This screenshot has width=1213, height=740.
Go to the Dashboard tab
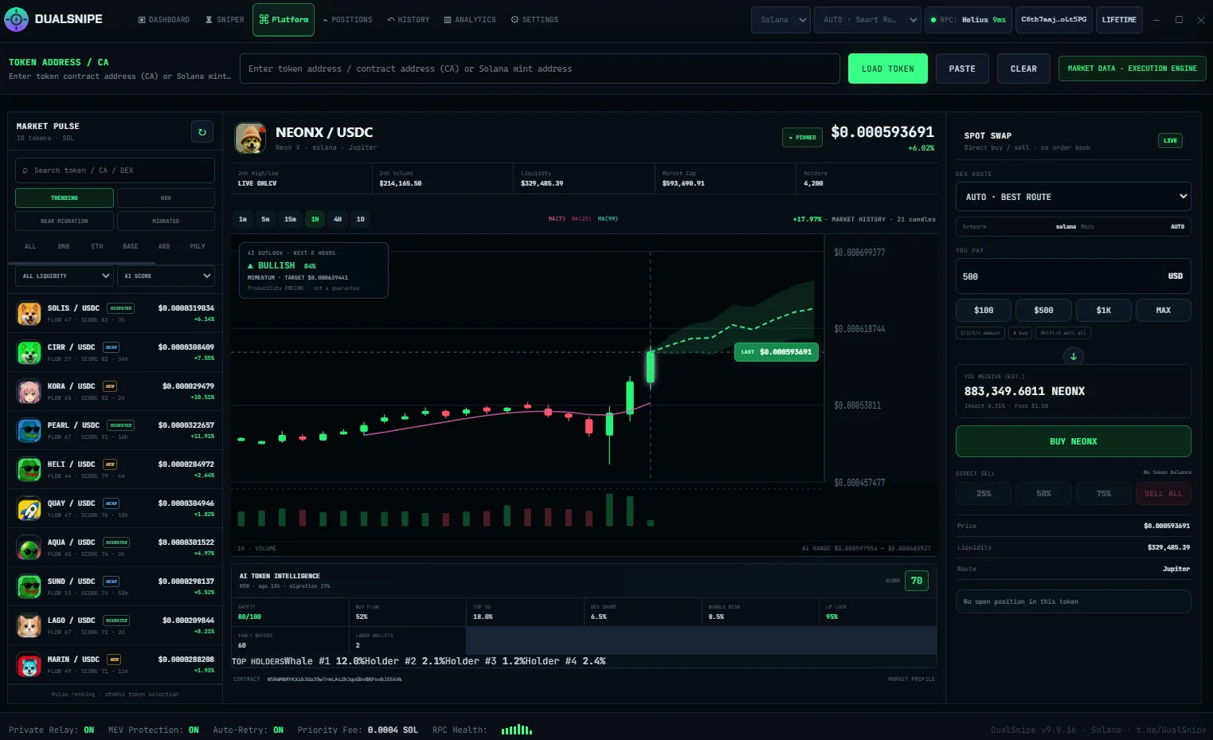[164, 20]
